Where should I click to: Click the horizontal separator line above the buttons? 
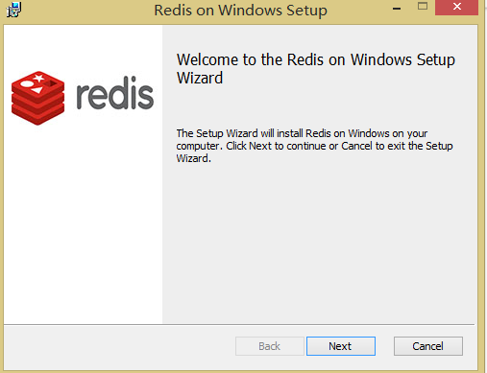pyautogui.click(x=239, y=325)
